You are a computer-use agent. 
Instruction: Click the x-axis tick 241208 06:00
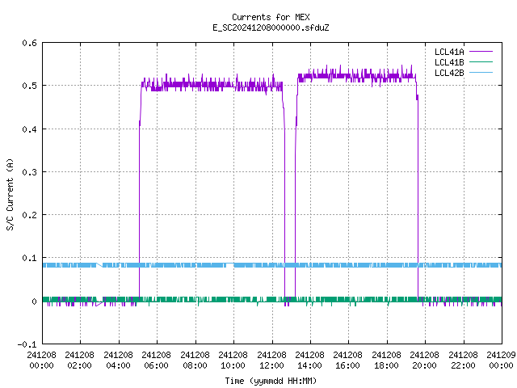pyautogui.click(x=156, y=360)
